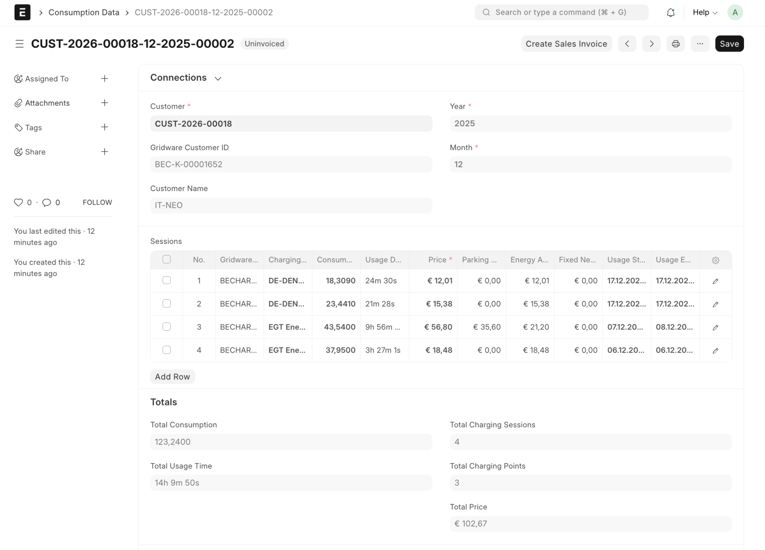The height and width of the screenshot is (550, 765).
Task: Check session row 3 checkbox
Action: [167, 327]
